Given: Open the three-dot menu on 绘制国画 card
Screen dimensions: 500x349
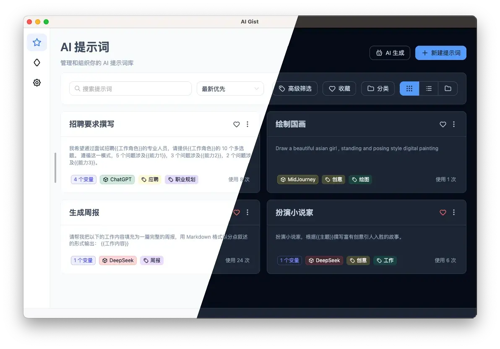Looking at the screenshot, I should pos(454,124).
